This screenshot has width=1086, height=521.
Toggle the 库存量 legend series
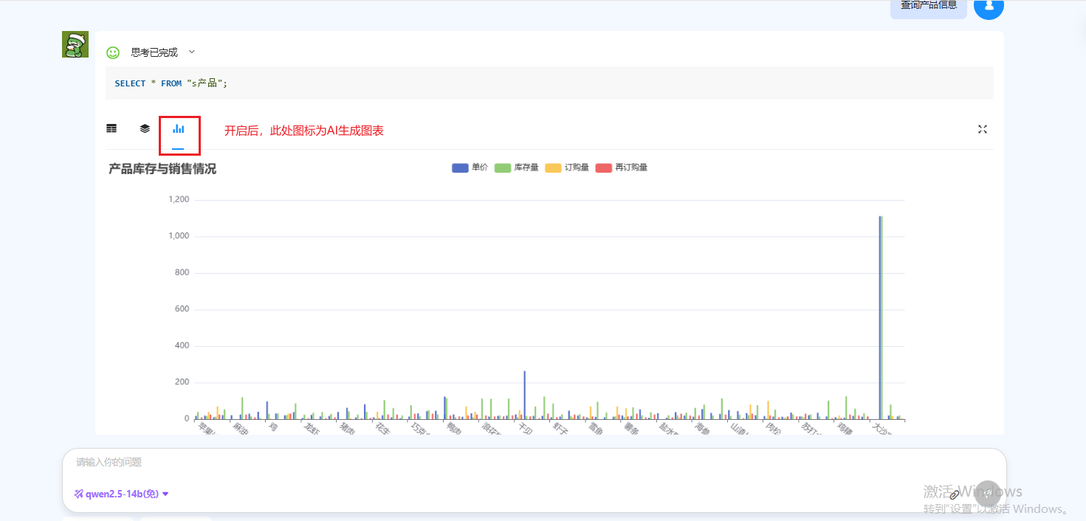point(516,168)
